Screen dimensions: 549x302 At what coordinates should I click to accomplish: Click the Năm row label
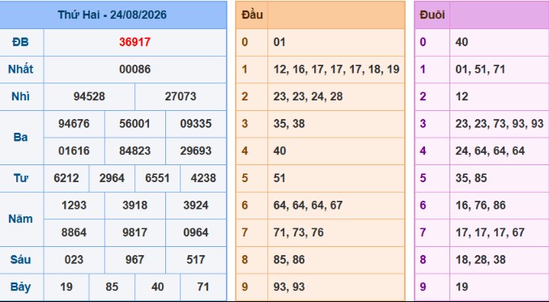[x=21, y=219]
